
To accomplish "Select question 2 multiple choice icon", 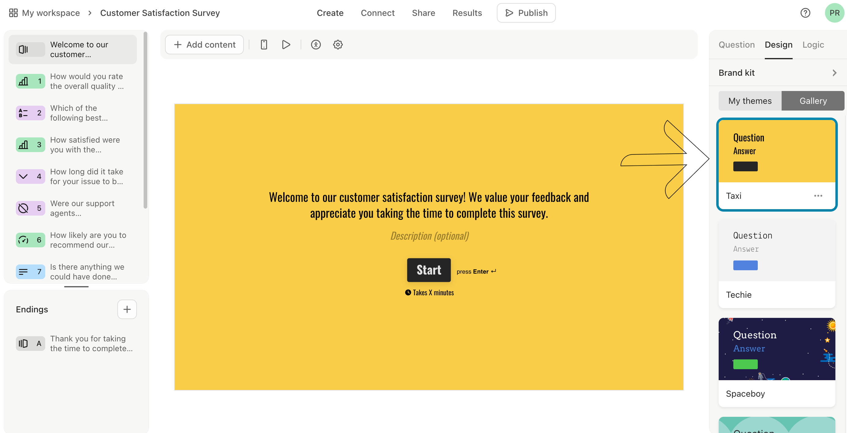I will coord(30,113).
